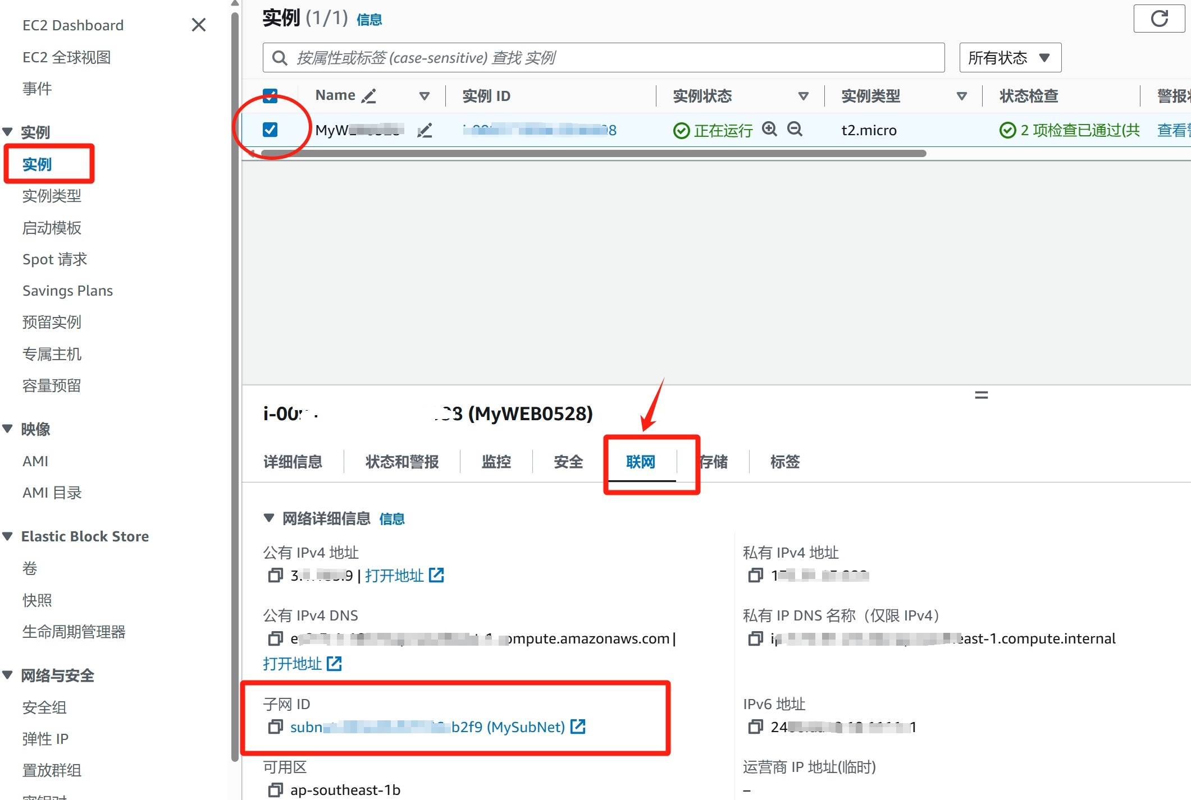Copy the public IPv4 address
1191x800 pixels.
[275, 576]
